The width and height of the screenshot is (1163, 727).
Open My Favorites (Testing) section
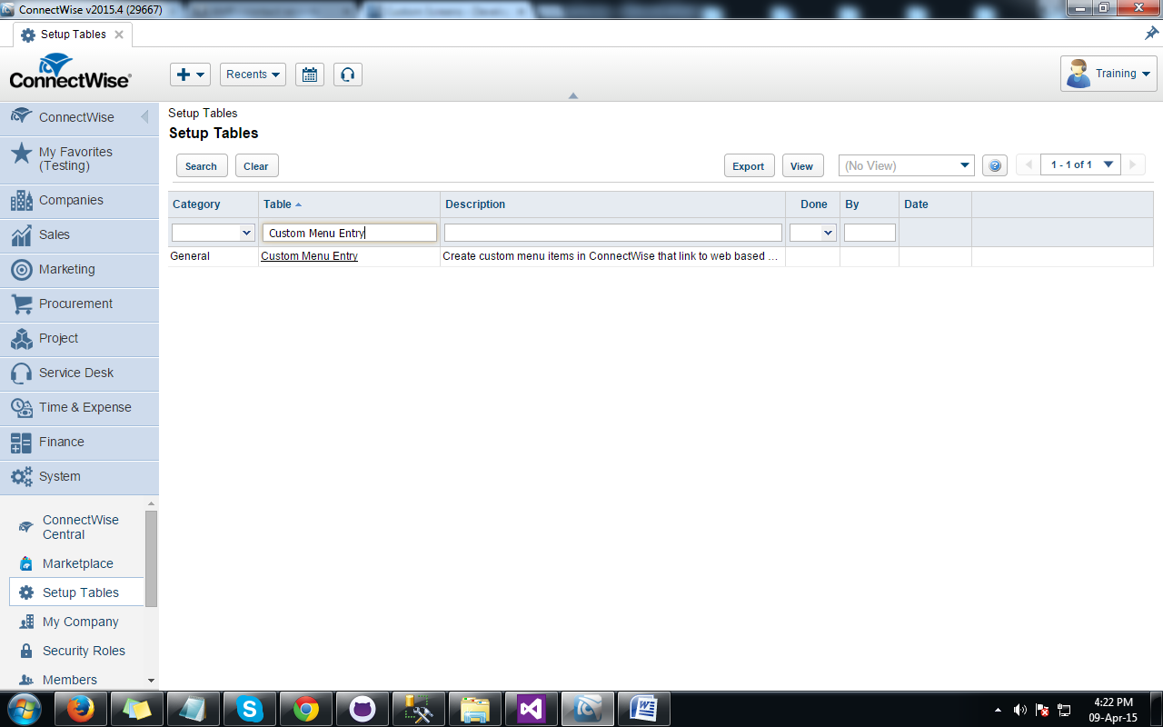[79, 159]
